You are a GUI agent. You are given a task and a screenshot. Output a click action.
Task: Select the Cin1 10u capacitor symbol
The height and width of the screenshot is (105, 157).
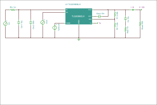(x=19, y=23)
